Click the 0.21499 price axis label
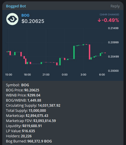The height and width of the screenshot is (145, 126). click(x=113, y=28)
